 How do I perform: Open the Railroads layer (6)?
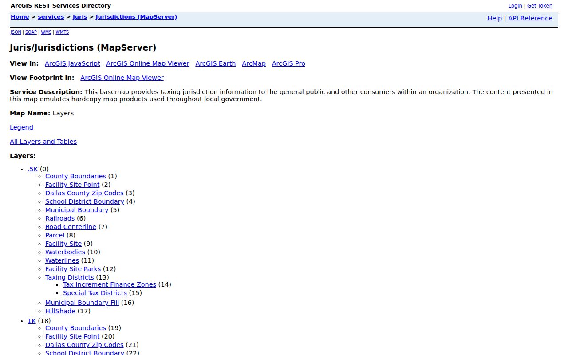[60, 218]
